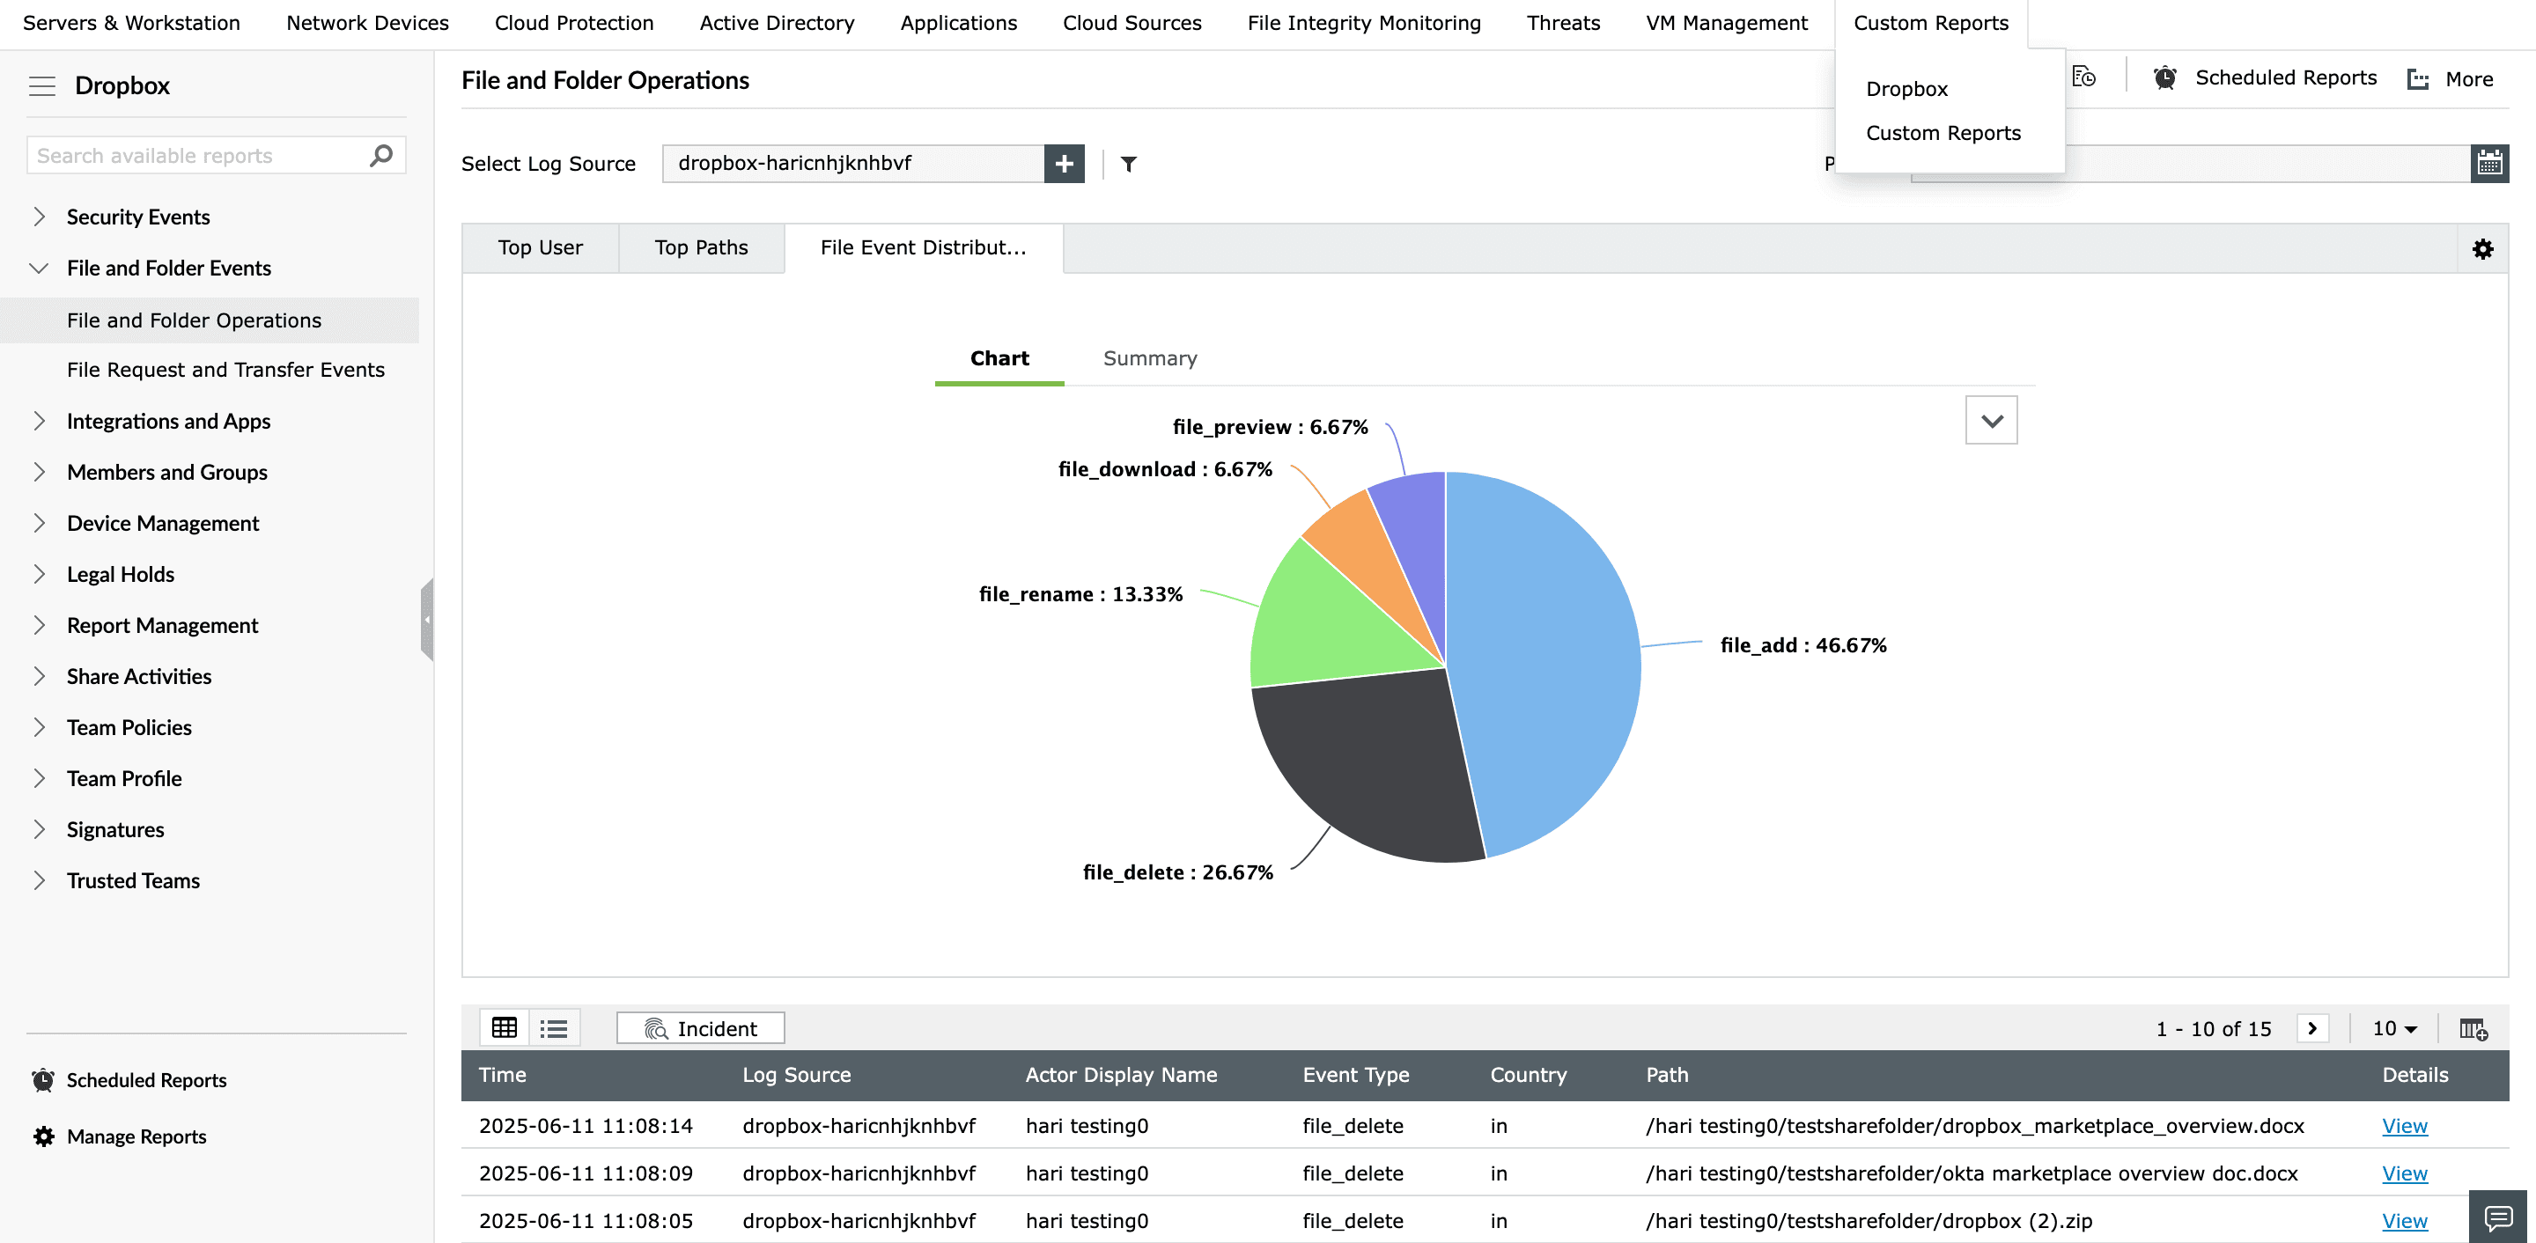The image size is (2536, 1243).
Task: Open the Cloud Protection menu
Action: click(574, 23)
